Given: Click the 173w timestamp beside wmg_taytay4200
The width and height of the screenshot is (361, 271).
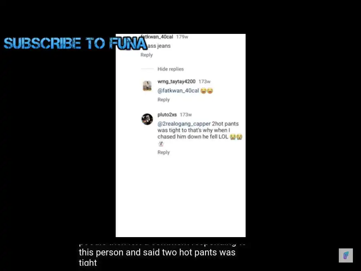Looking at the screenshot, I should pyautogui.click(x=204, y=82).
